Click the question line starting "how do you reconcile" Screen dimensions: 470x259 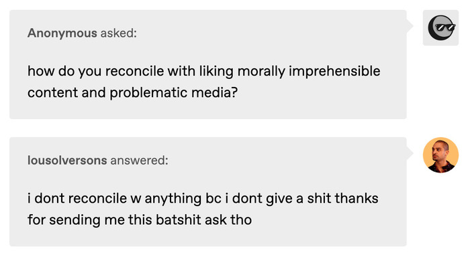[x=204, y=71]
